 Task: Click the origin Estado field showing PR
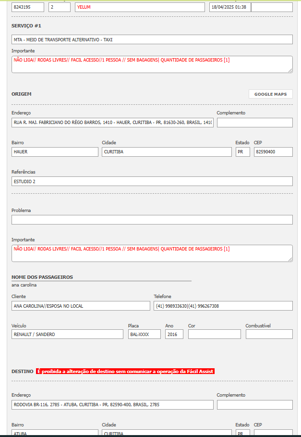pyautogui.click(x=242, y=152)
